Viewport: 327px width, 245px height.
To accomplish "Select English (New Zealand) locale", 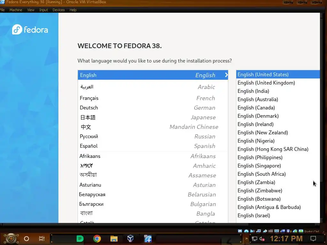I will (278, 132).
